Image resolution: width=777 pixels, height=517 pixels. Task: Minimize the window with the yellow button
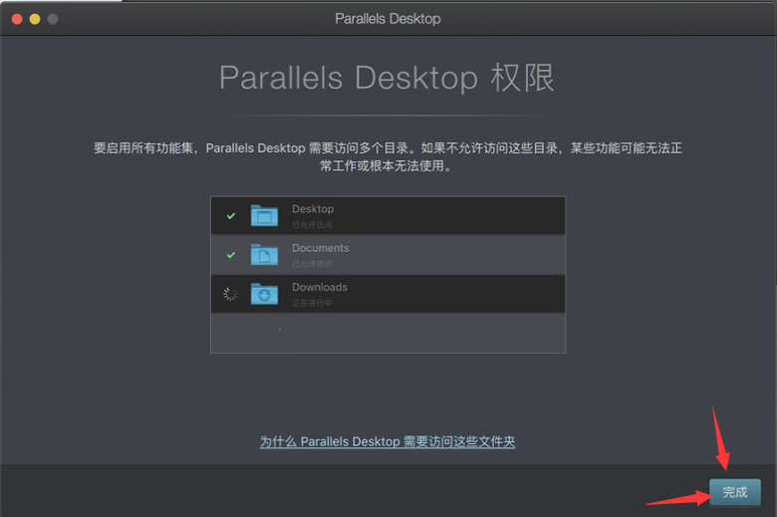point(35,19)
